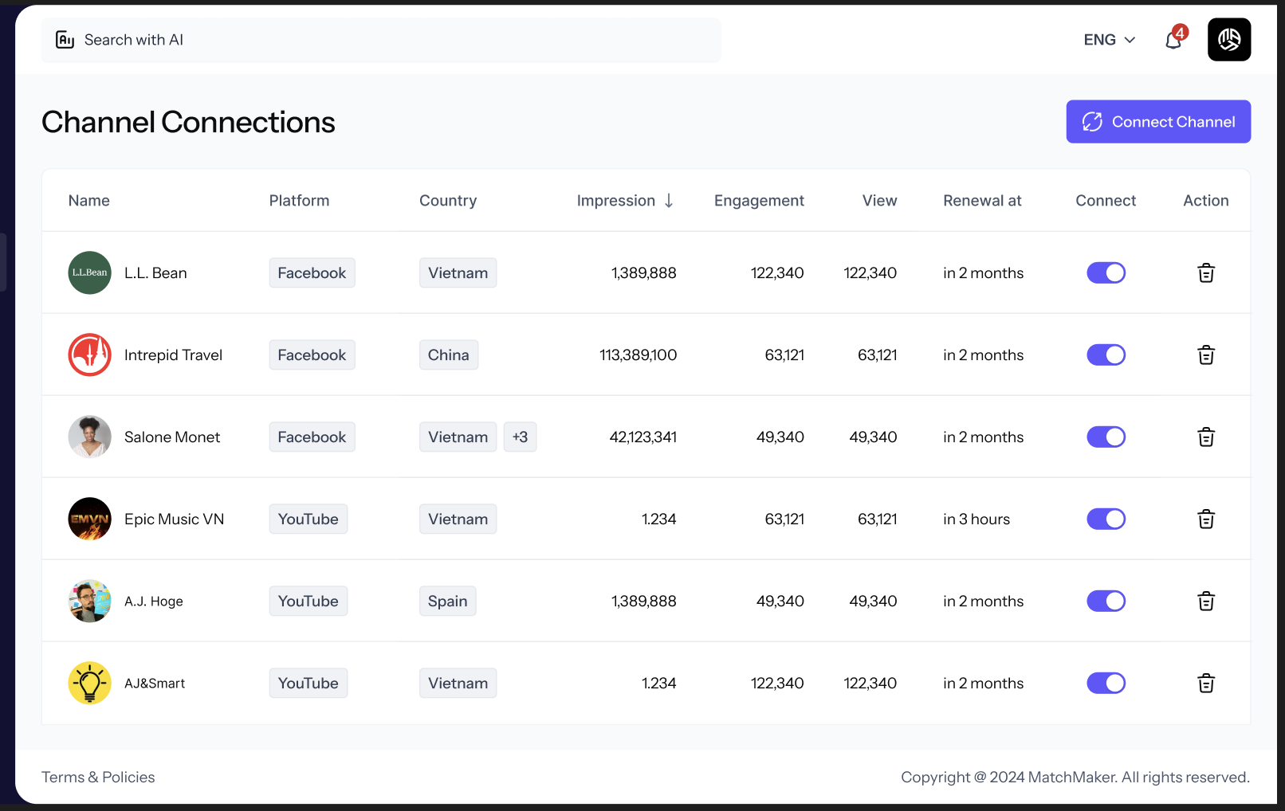
Task: Click A.J. Hoge avatar image
Action: pyautogui.click(x=89, y=601)
